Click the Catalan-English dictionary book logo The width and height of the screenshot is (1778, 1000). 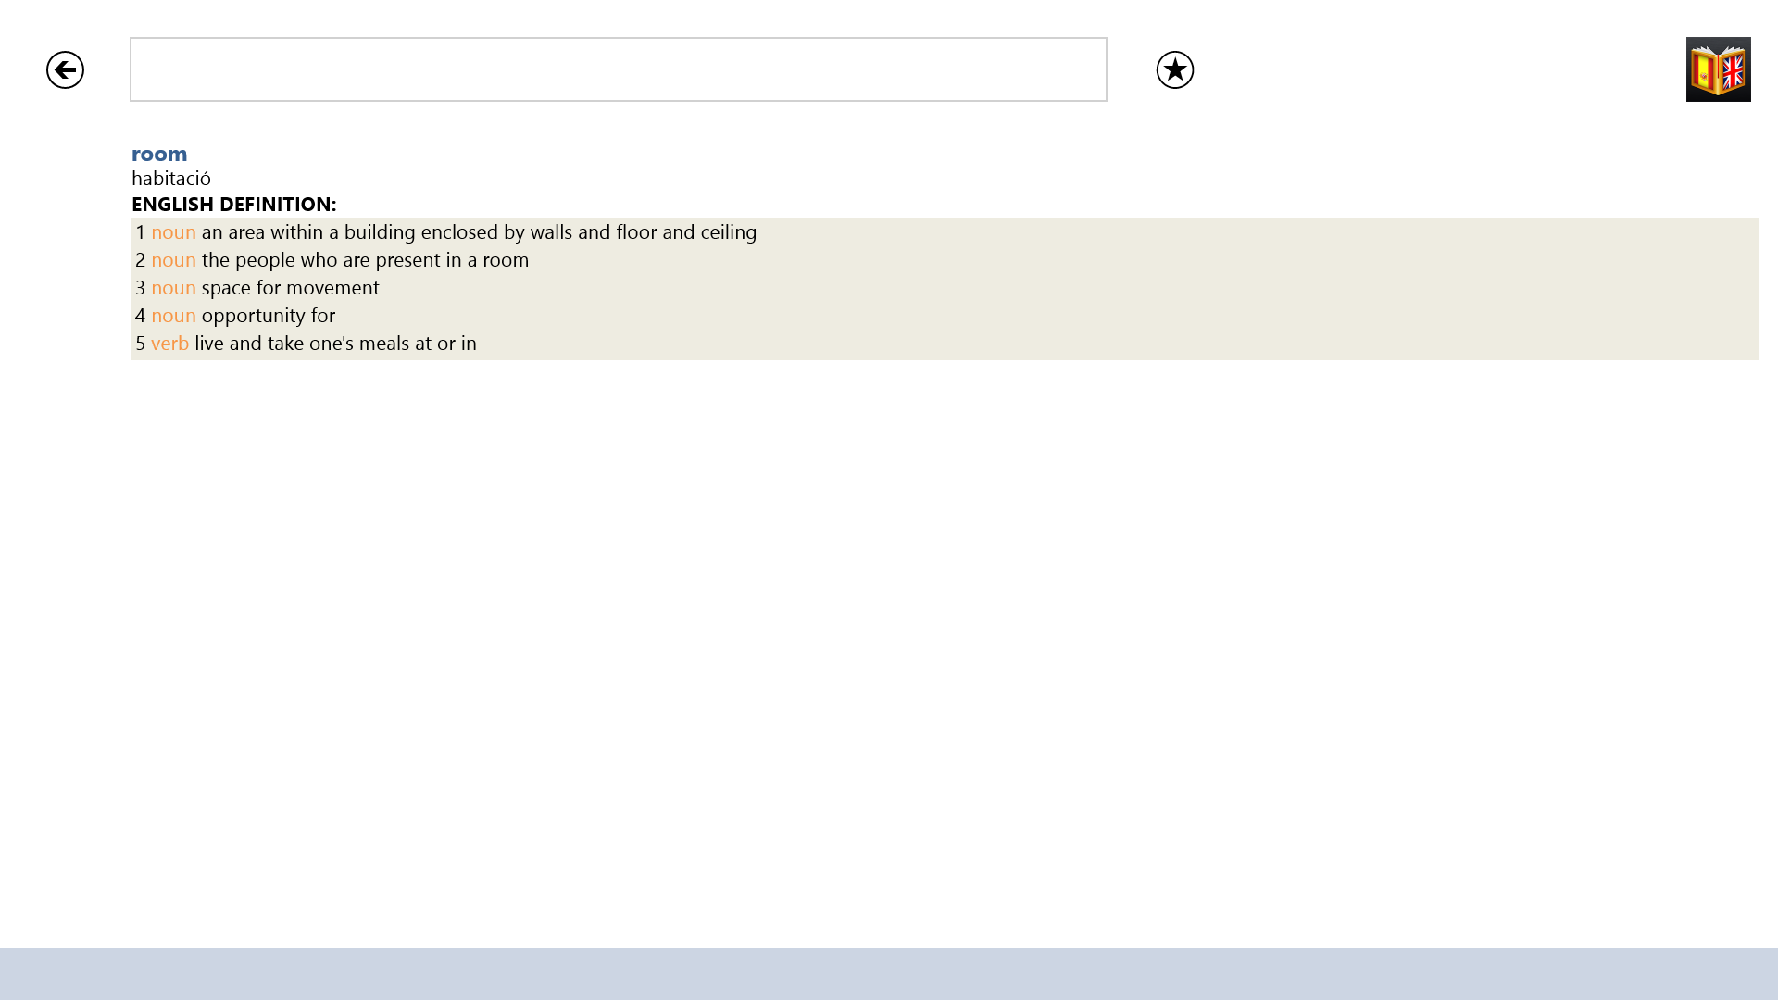click(1718, 69)
